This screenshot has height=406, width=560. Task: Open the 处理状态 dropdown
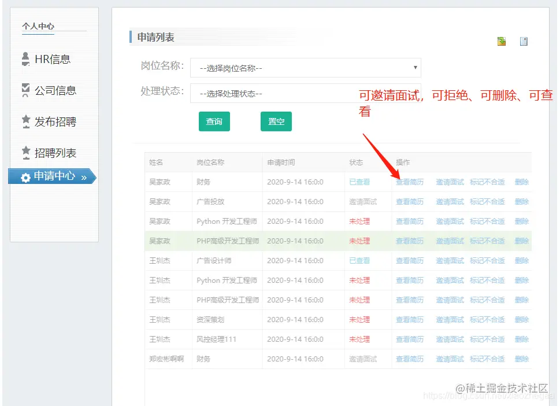click(306, 93)
